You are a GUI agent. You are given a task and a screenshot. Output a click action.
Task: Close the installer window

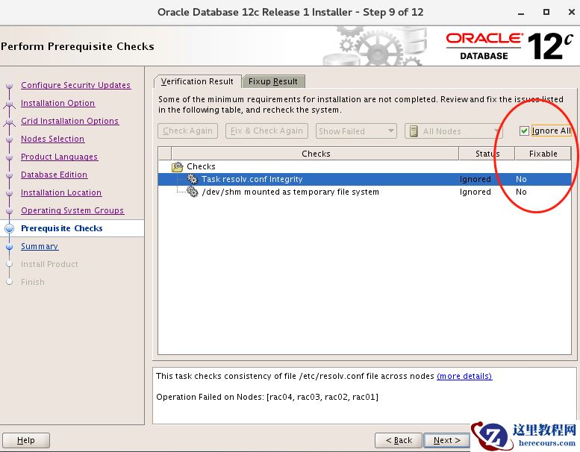[571, 12]
